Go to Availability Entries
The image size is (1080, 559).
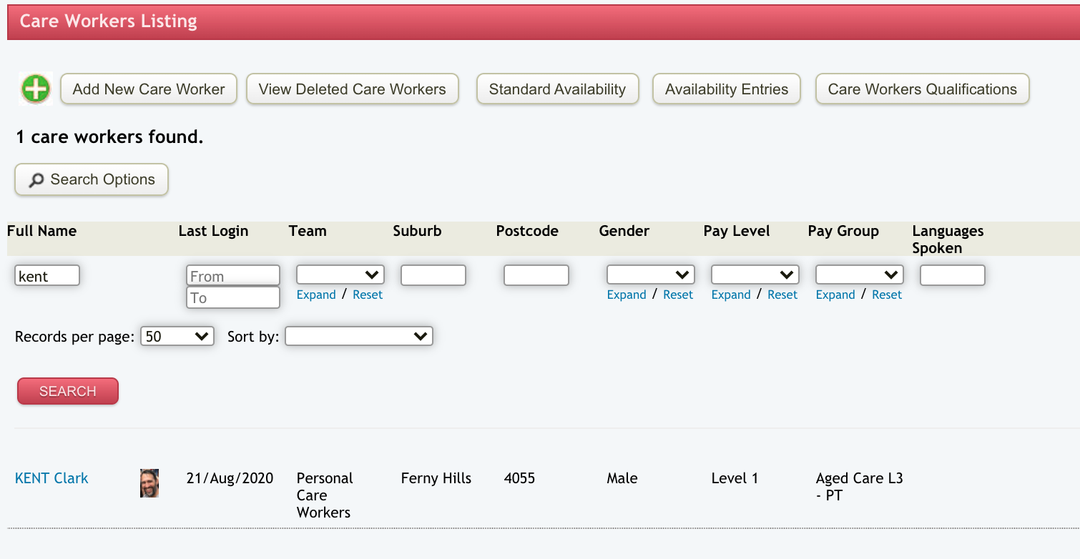(x=726, y=89)
